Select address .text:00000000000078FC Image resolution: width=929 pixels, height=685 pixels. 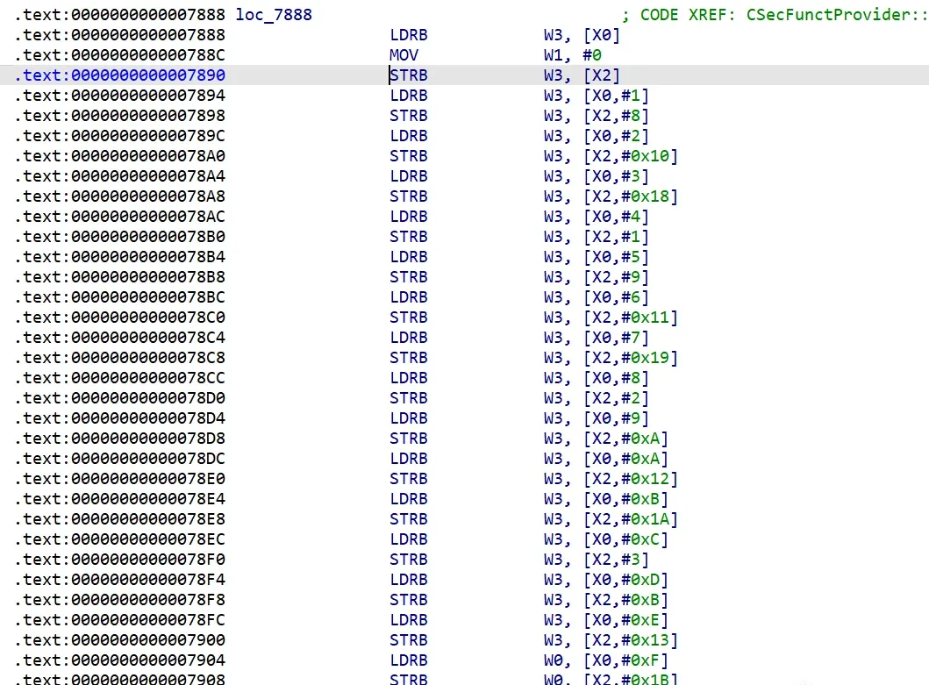click(x=119, y=619)
